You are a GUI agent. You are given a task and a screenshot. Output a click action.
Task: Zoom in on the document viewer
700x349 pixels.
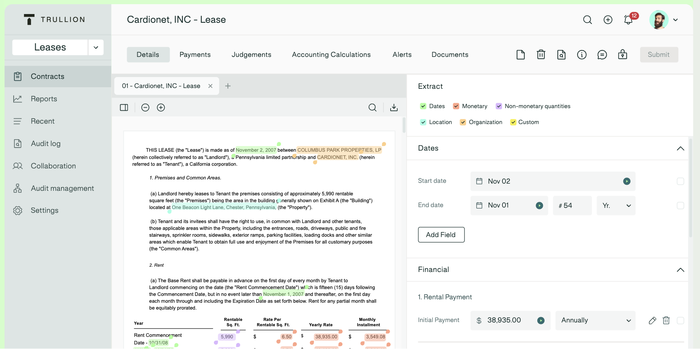pos(161,107)
